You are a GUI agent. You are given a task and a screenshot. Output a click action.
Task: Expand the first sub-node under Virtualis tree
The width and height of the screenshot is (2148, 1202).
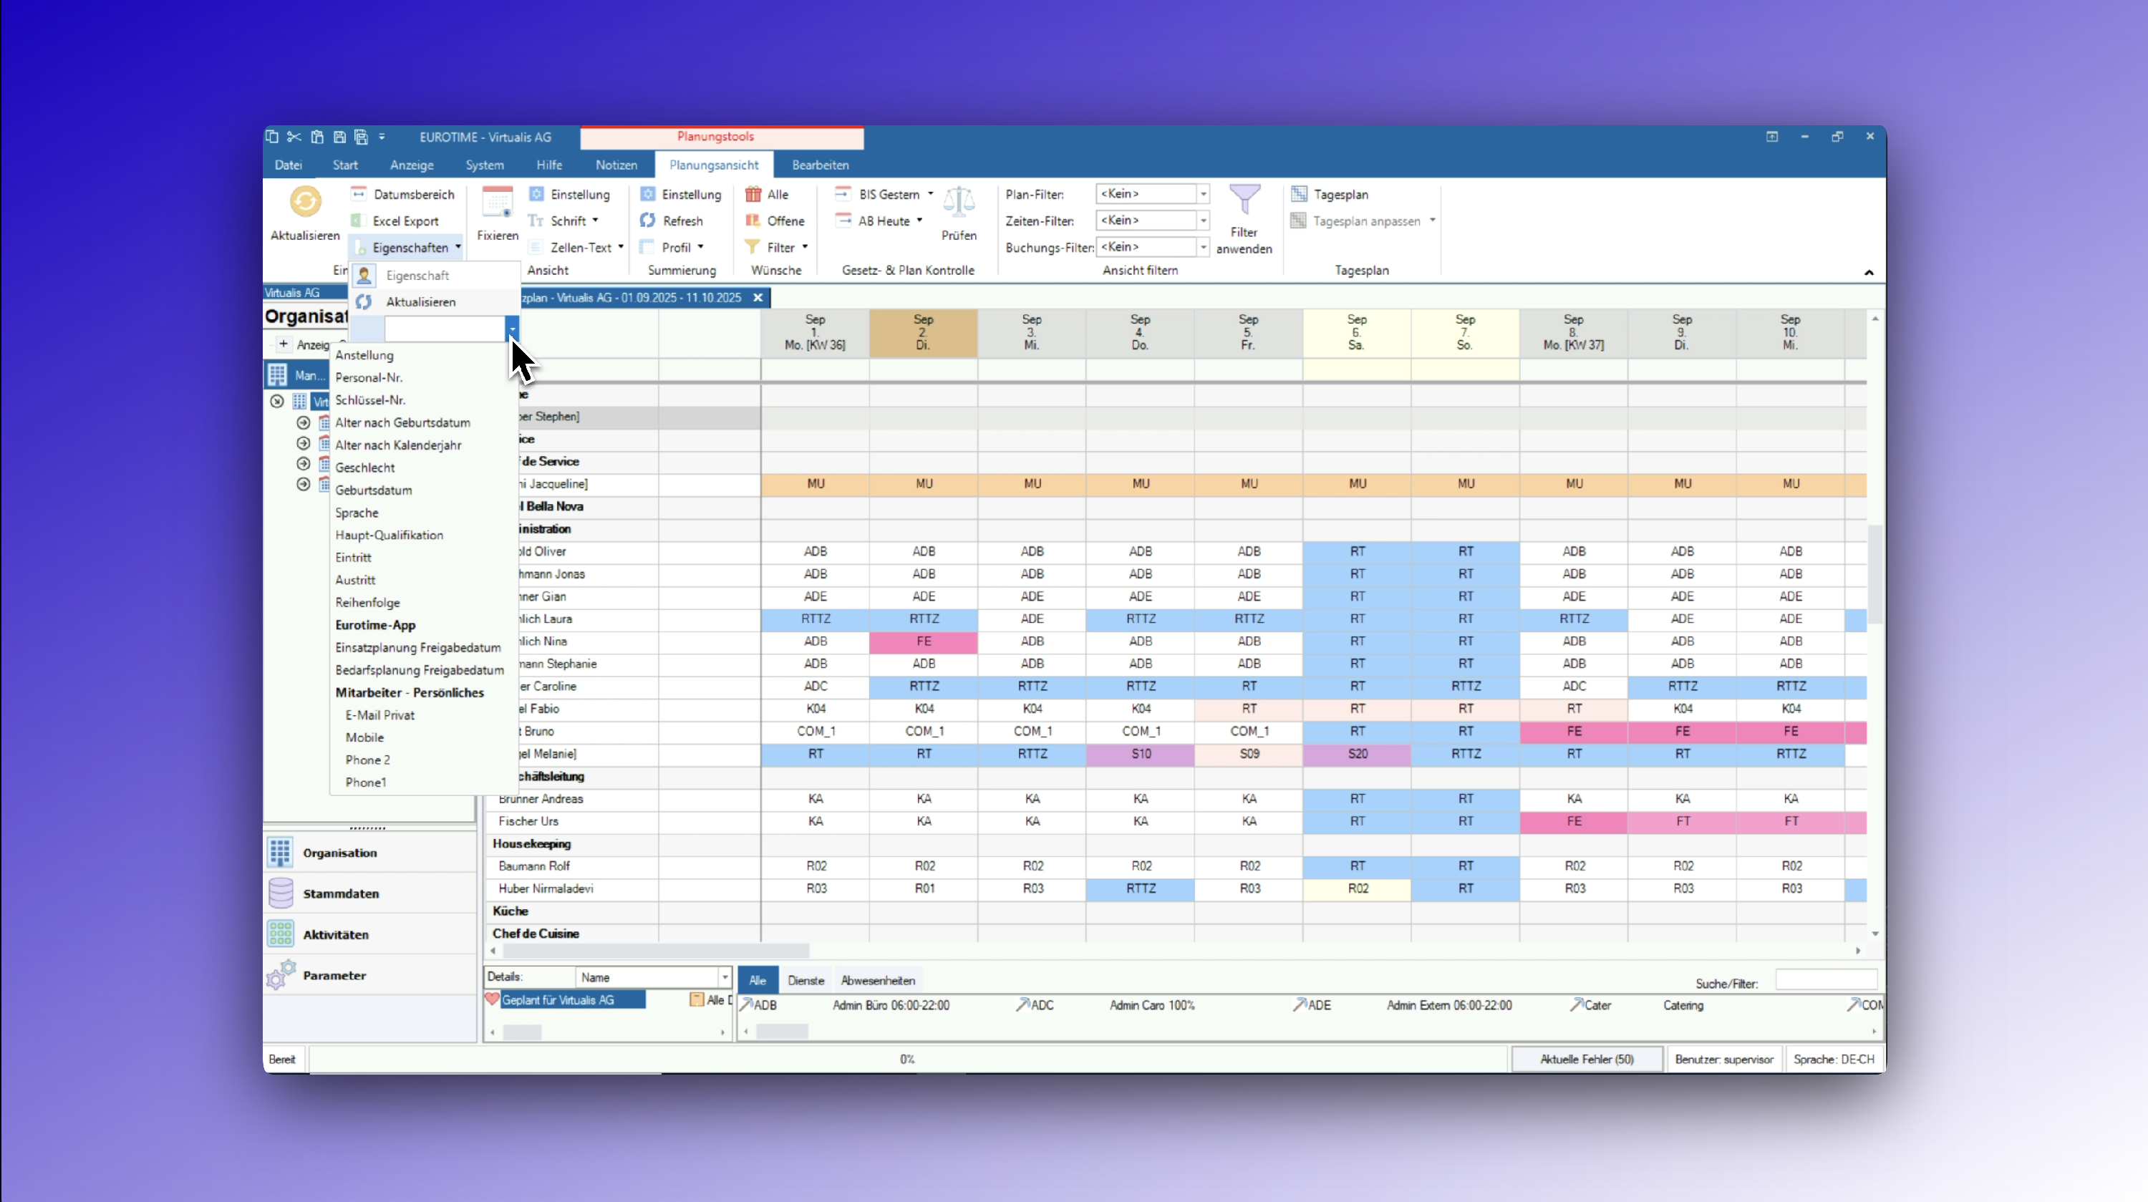304,422
